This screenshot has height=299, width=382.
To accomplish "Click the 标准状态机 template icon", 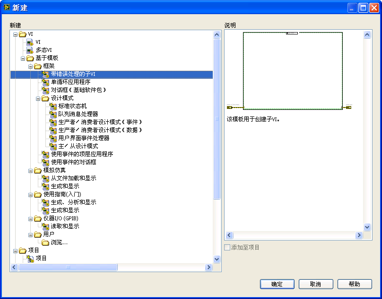I will pos(53,106).
